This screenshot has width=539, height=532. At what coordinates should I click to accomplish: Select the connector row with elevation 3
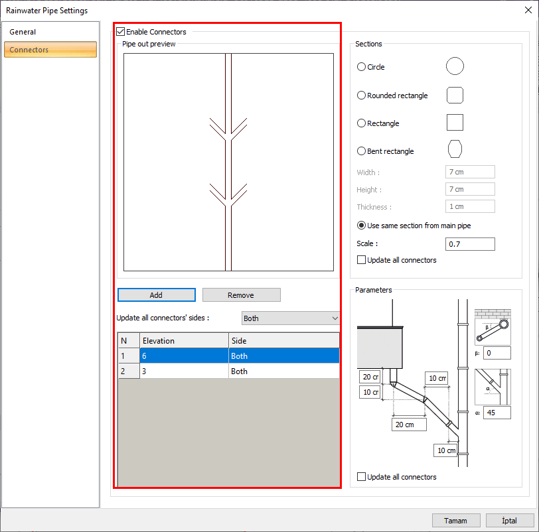click(x=184, y=371)
